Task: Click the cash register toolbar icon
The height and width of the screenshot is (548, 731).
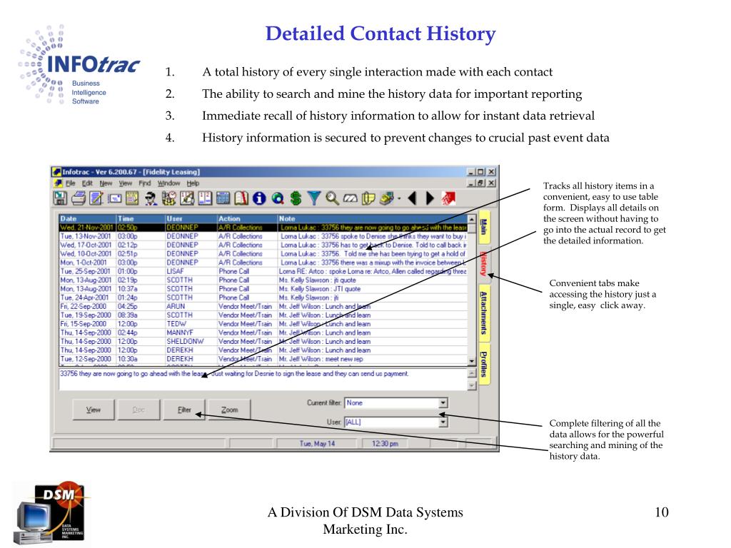Action: click(386, 198)
